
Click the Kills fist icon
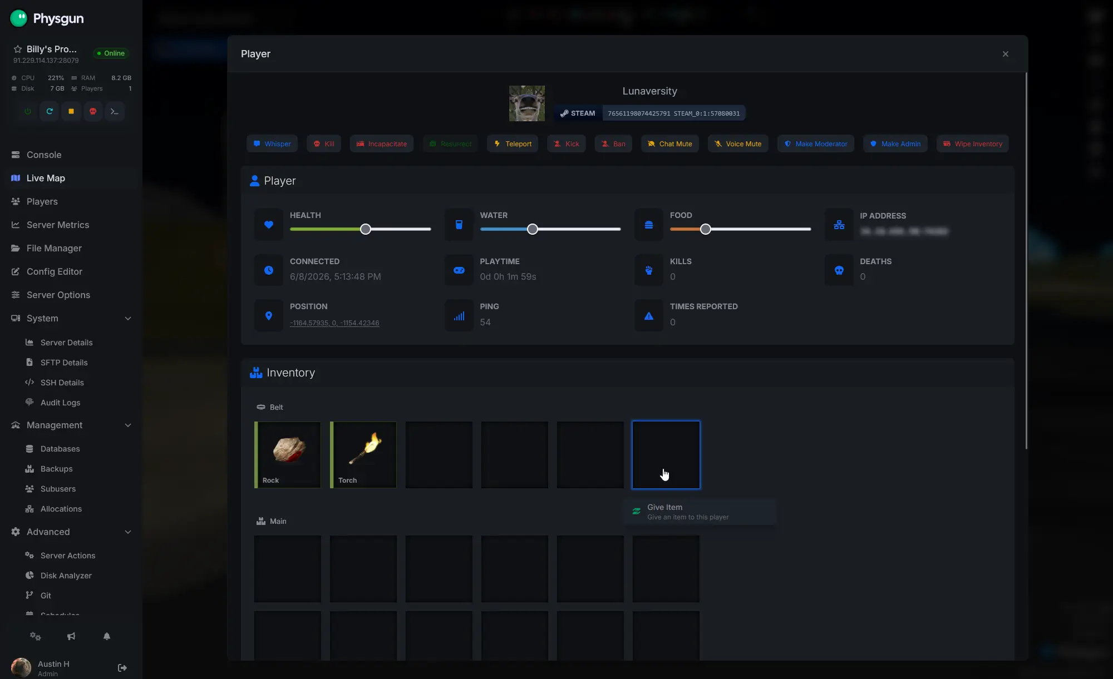(x=649, y=270)
